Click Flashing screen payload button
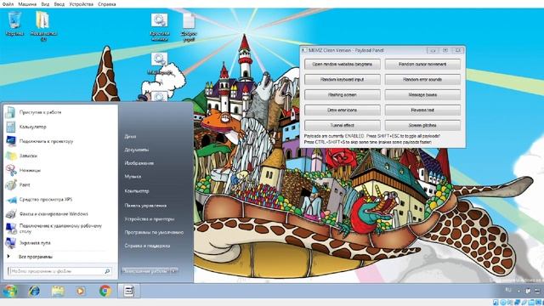This screenshot has height=306, width=544. pos(342,94)
